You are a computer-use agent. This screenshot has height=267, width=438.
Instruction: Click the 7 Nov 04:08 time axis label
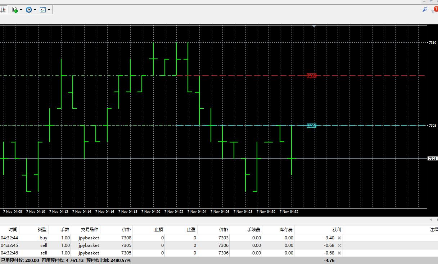click(12, 212)
